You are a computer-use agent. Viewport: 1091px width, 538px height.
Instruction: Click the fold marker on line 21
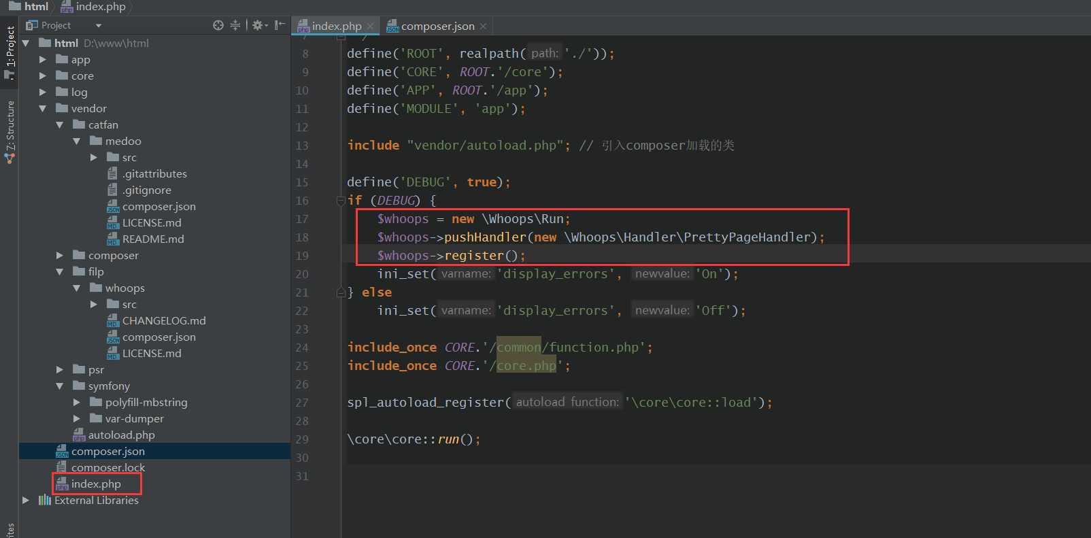341,292
